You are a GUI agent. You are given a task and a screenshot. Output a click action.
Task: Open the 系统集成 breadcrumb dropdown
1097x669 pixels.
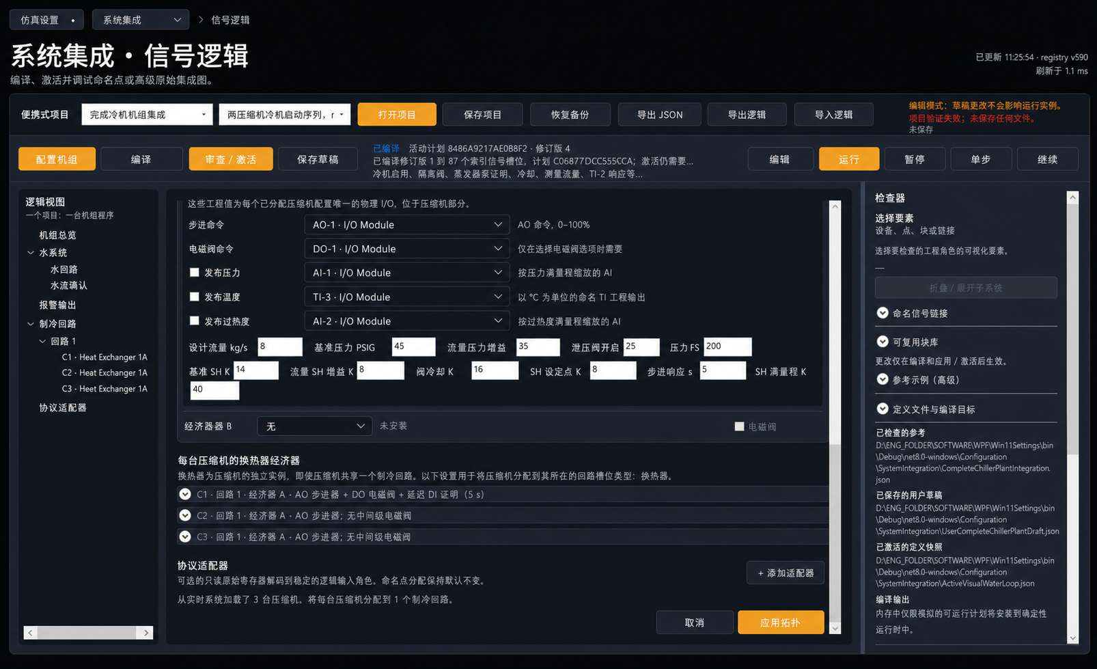click(141, 20)
